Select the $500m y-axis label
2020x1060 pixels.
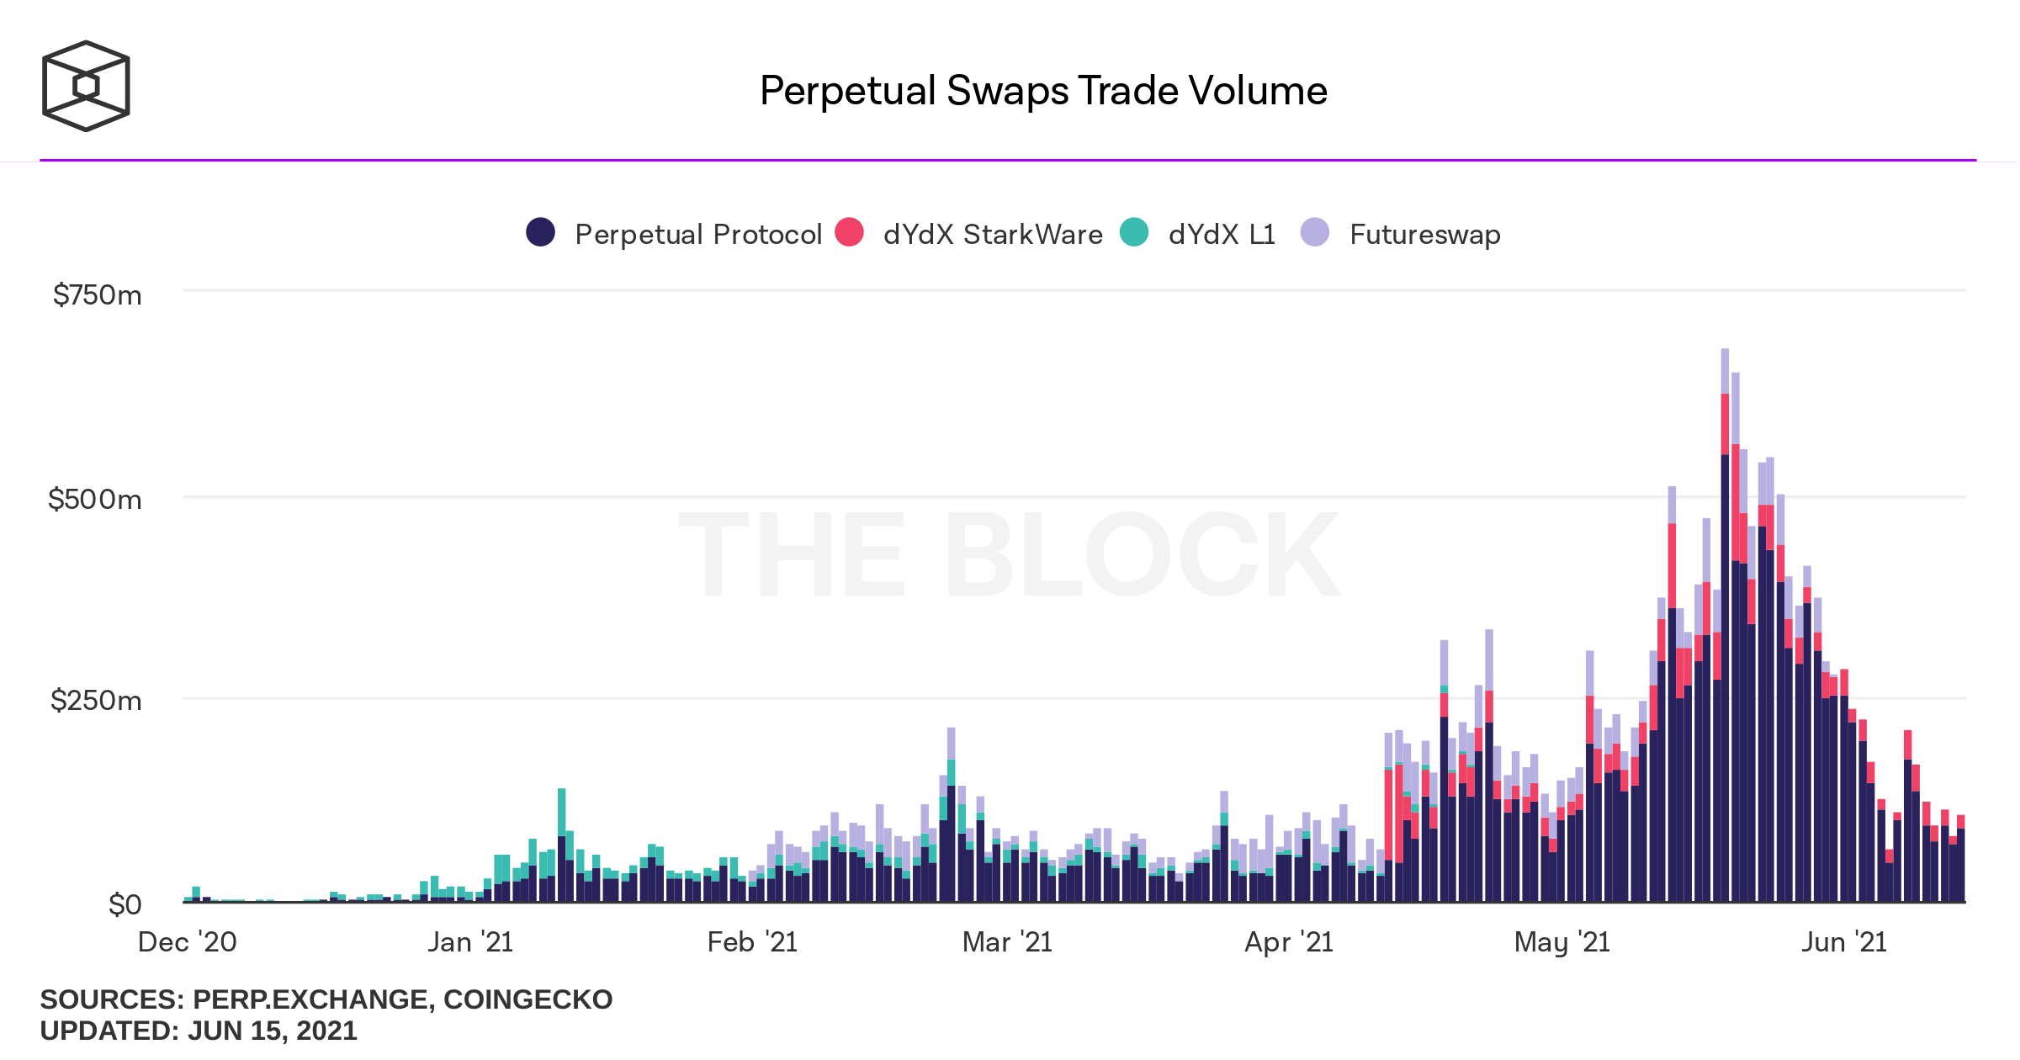tap(94, 500)
